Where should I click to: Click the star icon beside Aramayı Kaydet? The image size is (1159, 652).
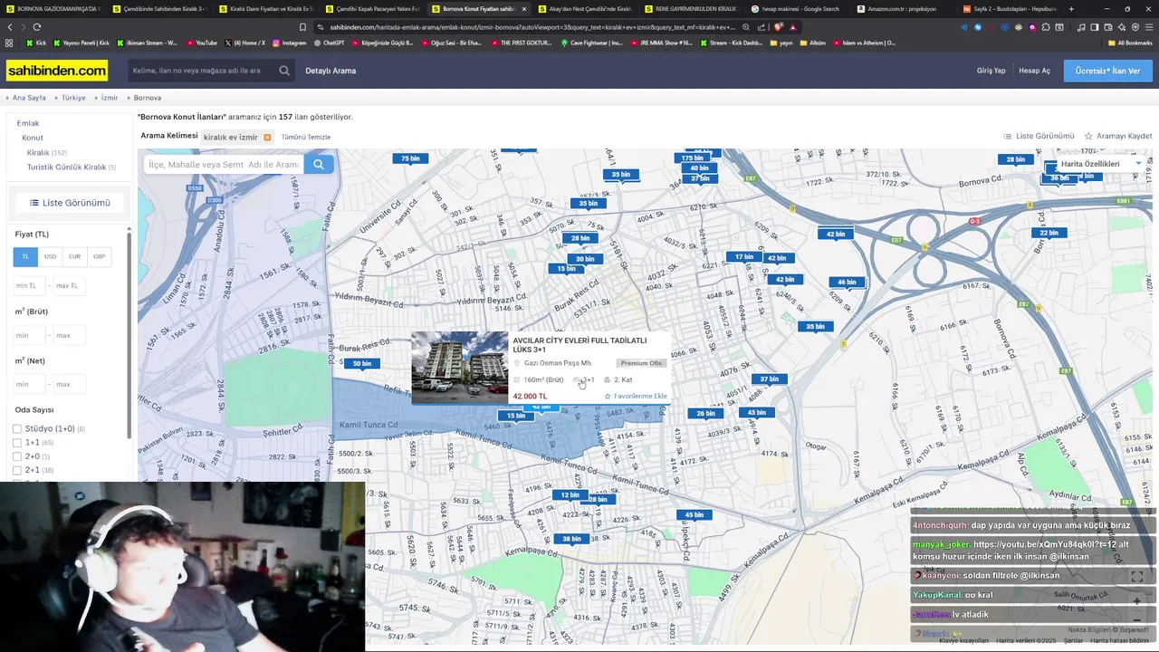click(1088, 136)
